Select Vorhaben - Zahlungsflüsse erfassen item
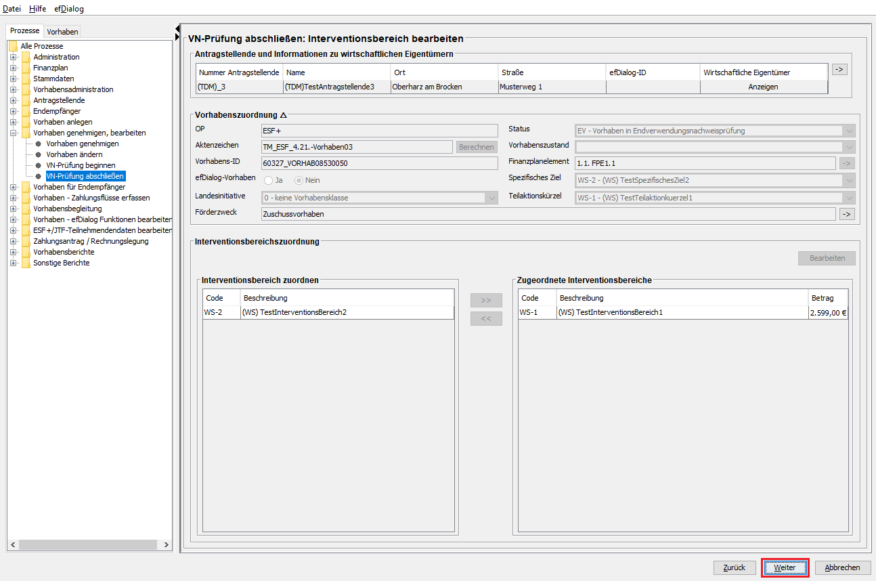Viewport: 876px width, 581px height. pos(91,198)
